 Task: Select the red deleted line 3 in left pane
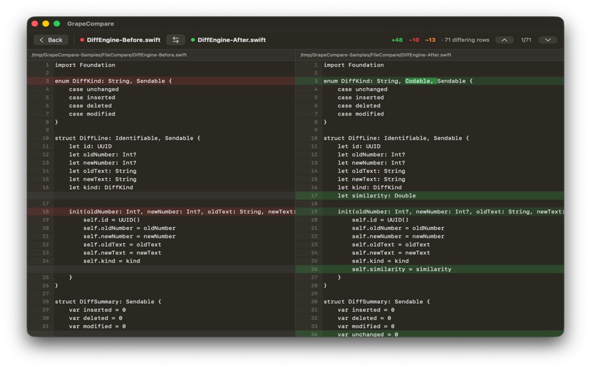(x=161, y=81)
